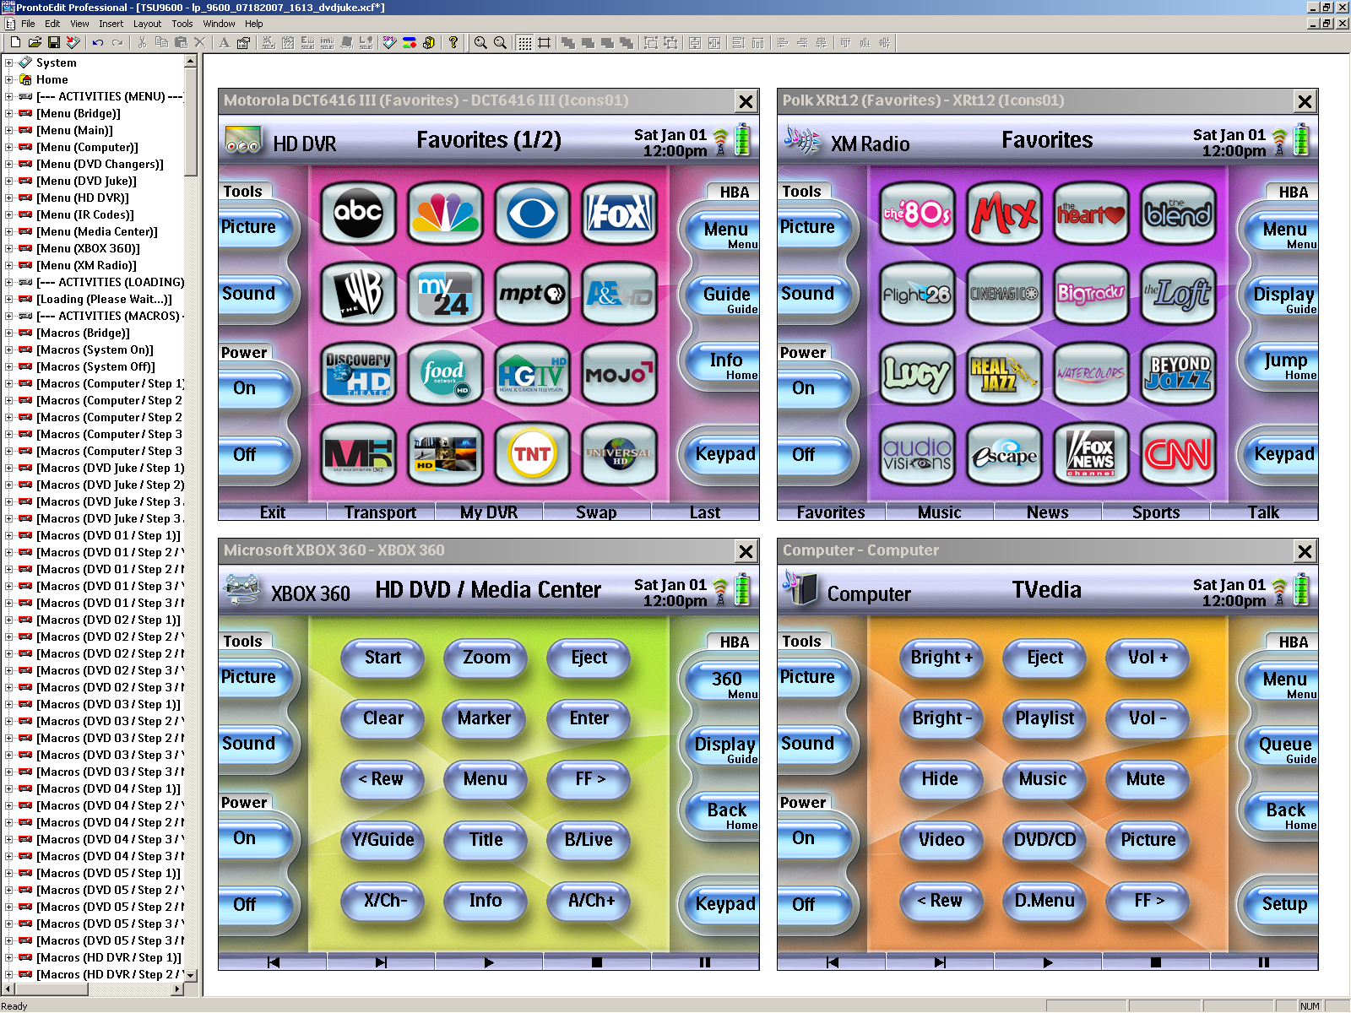Image resolution: width=1351 pixels, height=1013 pixels.
Task: Zoom in with the magnifier plus icon
Action: pyautogui.click(x=480, y=42)
